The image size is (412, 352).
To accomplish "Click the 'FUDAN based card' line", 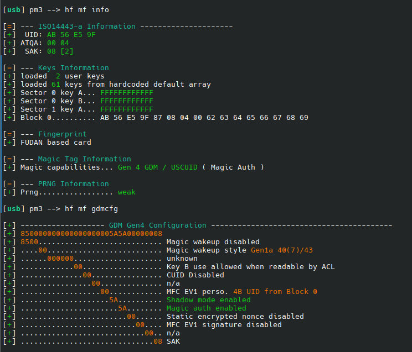I will click(x=56, y=143).
